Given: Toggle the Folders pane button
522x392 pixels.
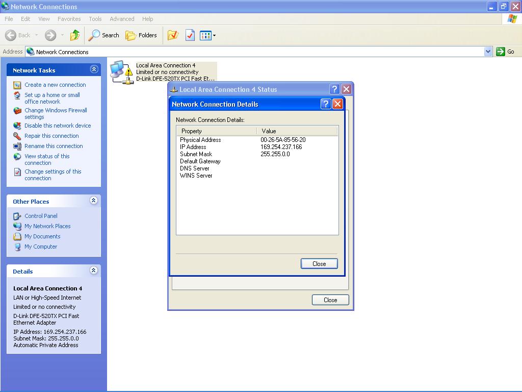Looking at the screenshot, I should tap(141, 35).
